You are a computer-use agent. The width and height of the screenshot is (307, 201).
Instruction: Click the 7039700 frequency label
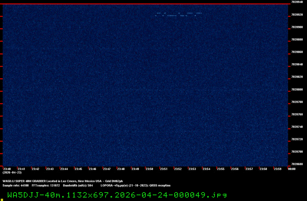(297, 152)
